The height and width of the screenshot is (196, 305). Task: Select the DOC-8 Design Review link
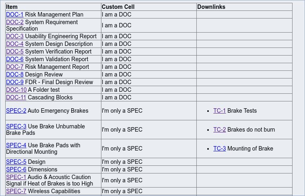click(x=14, y=74)
